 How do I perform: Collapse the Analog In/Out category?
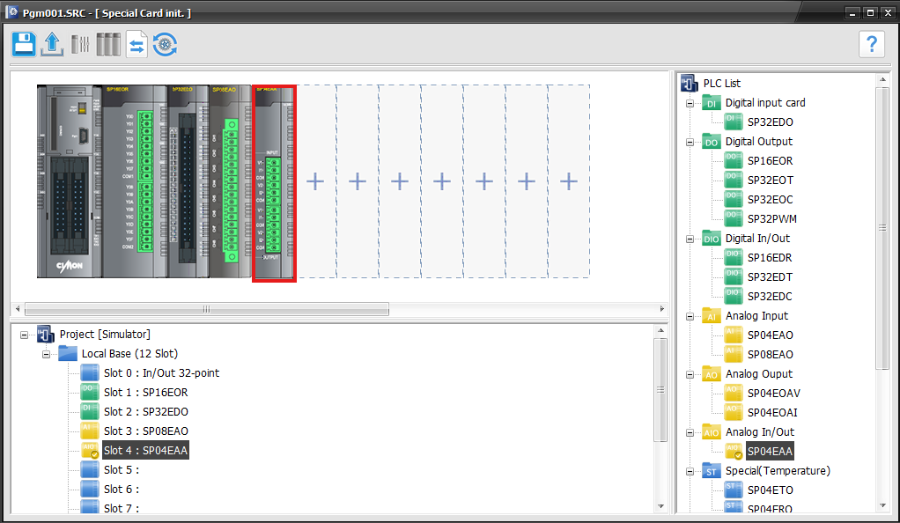pyautogui.click(x=690, y=432)
